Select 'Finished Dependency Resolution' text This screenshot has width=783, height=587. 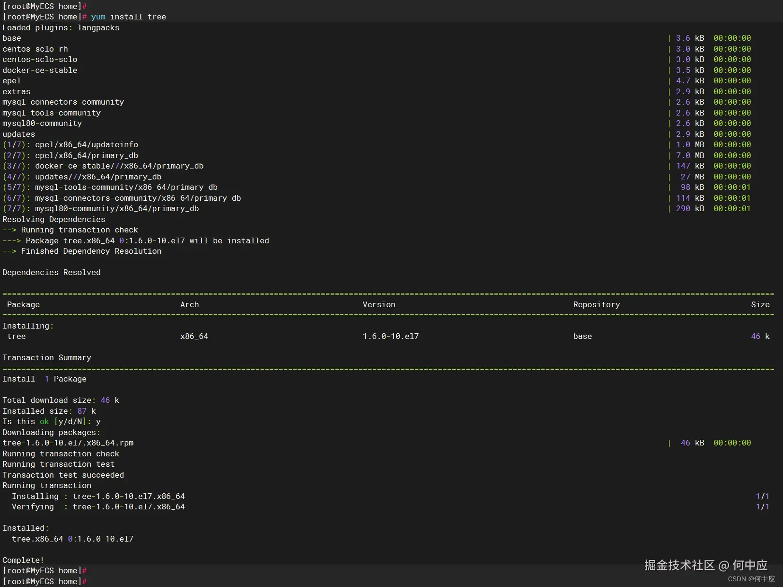pos(91,251)
